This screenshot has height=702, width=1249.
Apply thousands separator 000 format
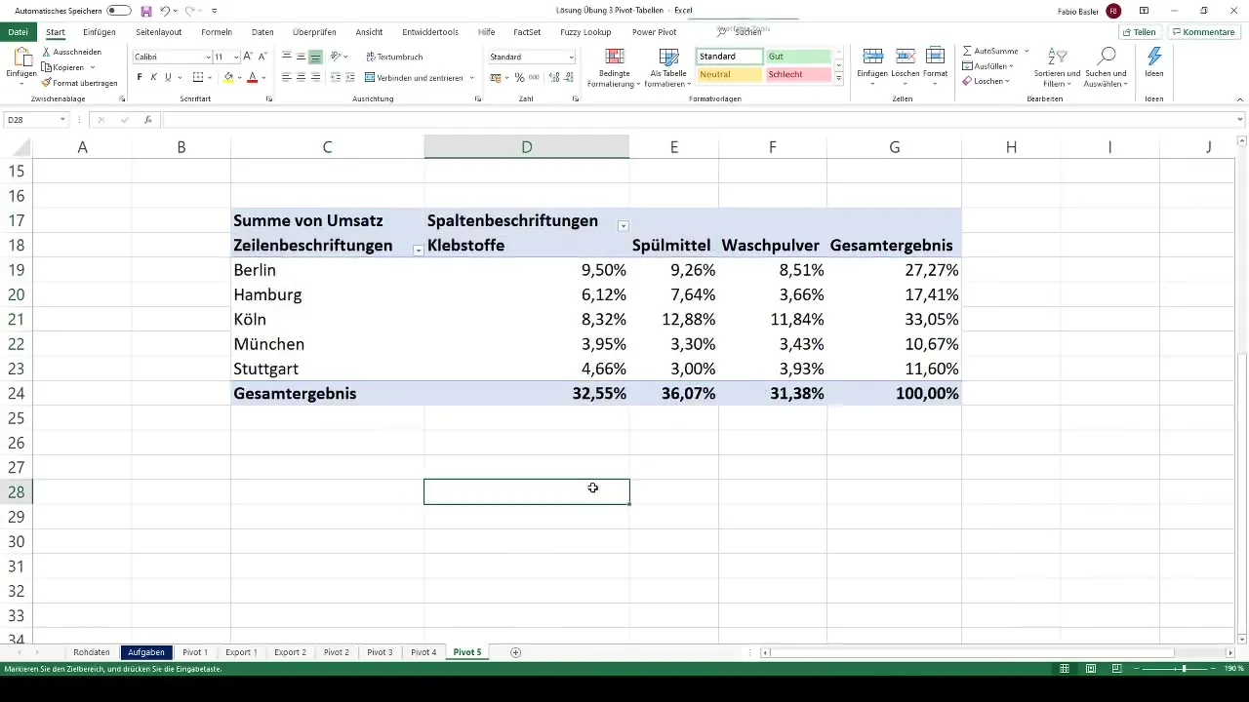point(534,77)
